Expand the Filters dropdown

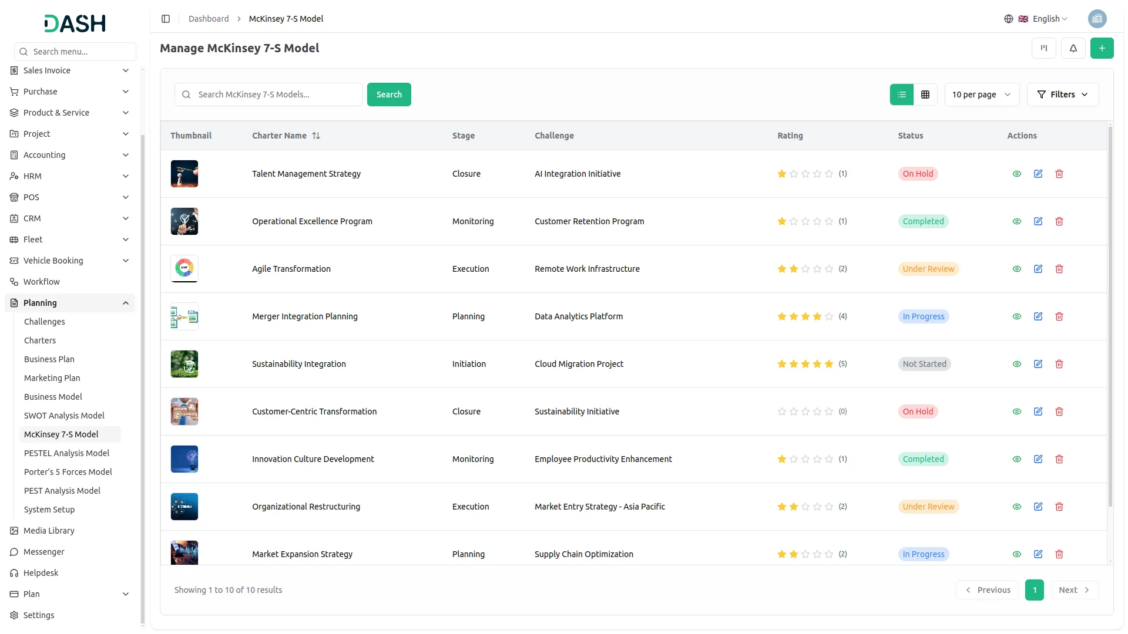1063,95
